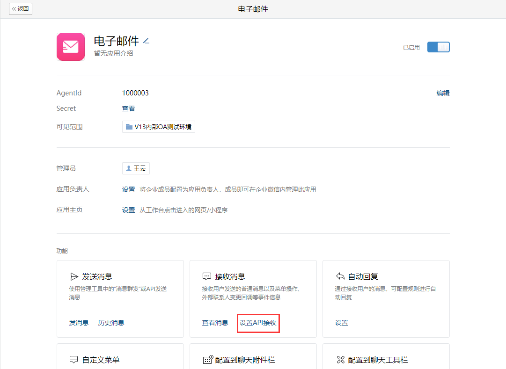Open 设置API接收 under 接收消息
The width and height of the screenshot is (506, 369).
[x=258, y=323]
